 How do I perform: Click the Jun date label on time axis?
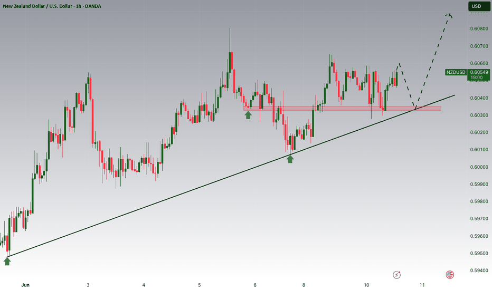coord(25,285)
